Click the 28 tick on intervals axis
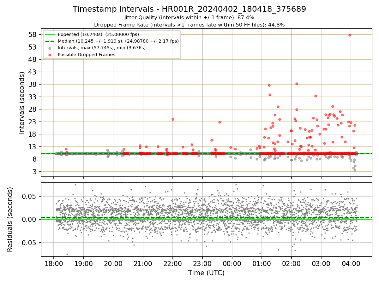This screenshot has width=379, height=284. point(33,109)
